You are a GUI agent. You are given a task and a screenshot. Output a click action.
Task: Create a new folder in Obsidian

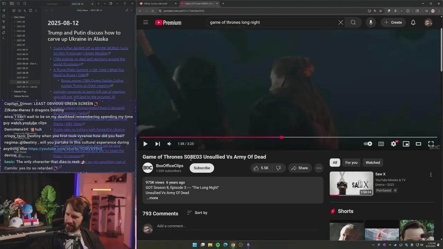pyautogui.click(x=19, y=10)
